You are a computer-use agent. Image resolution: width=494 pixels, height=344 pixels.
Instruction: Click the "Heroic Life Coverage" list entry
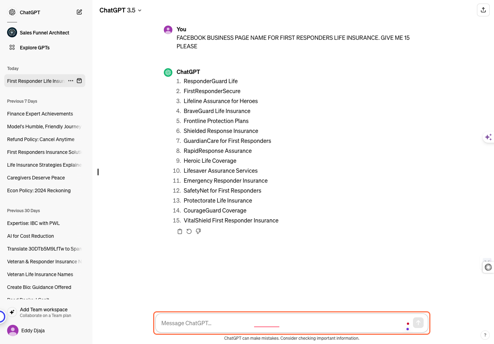[210, 161]
